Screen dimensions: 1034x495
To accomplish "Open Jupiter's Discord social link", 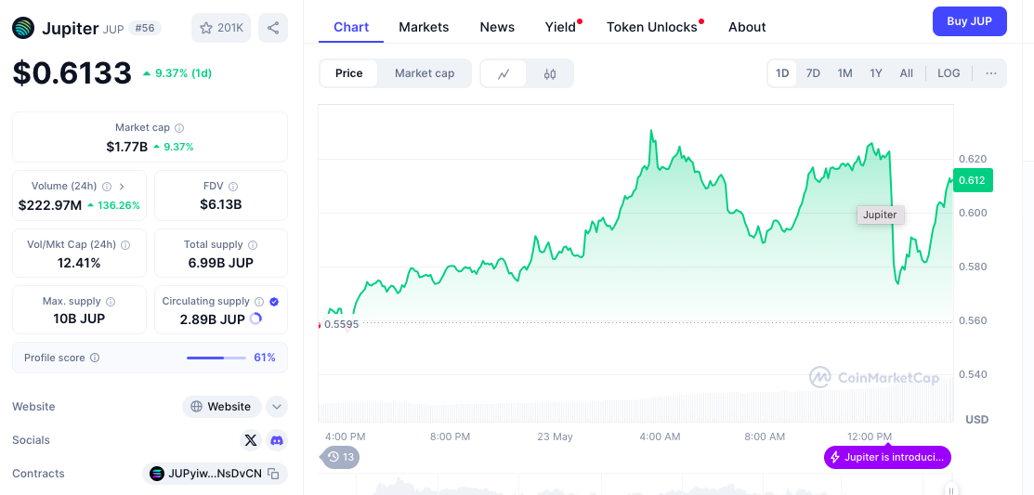I will pos(276,440).
